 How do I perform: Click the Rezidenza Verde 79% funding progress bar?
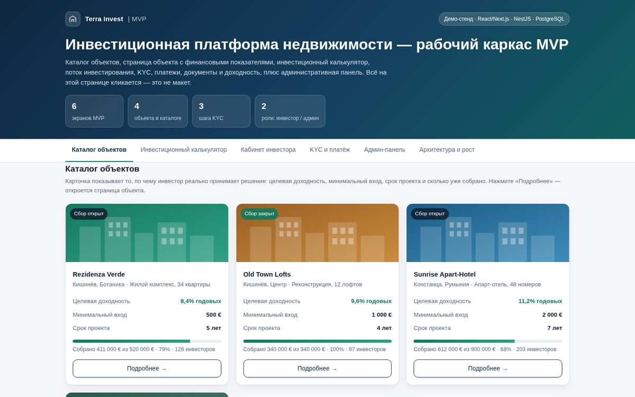point(147,341)
